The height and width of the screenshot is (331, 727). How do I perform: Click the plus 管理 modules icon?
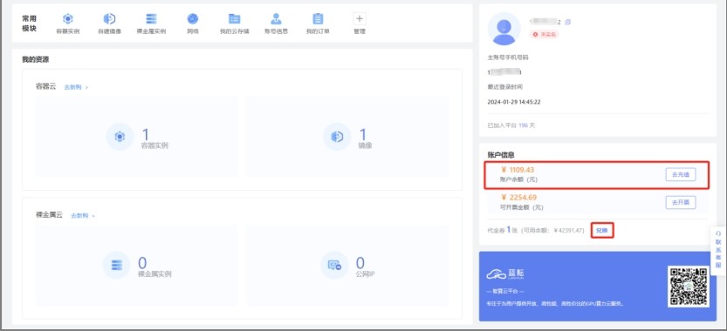click(360, 19)
